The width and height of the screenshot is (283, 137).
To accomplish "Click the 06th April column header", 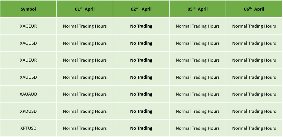I will click(254, 9).
